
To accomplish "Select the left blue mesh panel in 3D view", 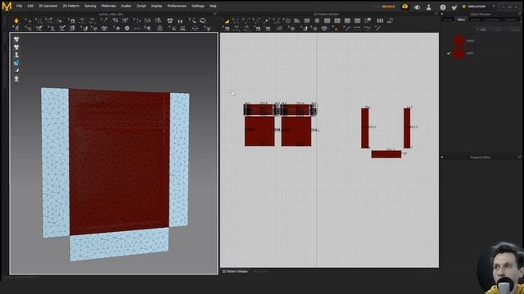I will [x=55, y=163].
